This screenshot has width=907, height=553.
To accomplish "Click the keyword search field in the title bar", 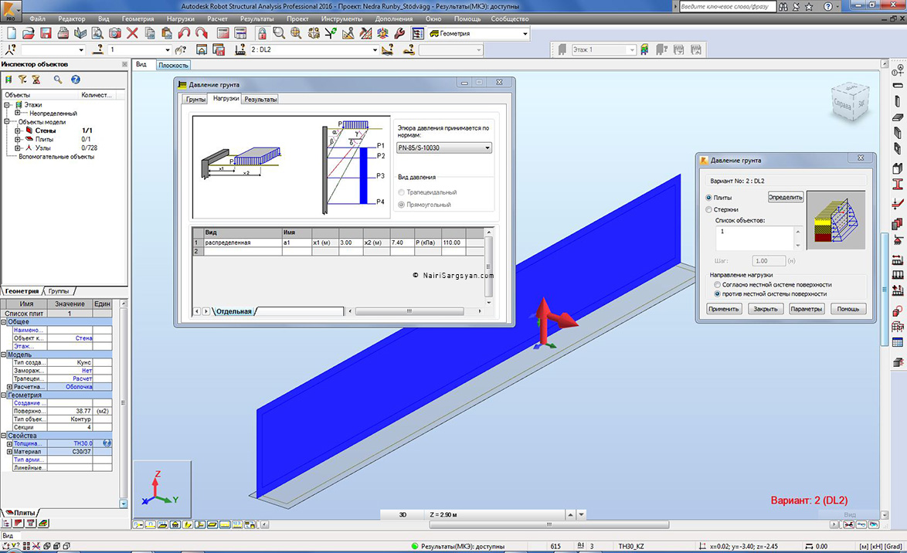I will [x=727, y=6].
